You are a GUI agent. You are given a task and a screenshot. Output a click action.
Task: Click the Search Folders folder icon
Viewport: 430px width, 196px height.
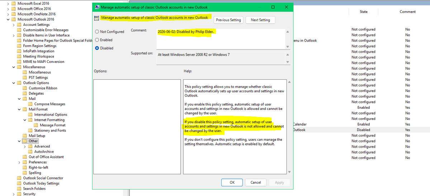point(19,188)
